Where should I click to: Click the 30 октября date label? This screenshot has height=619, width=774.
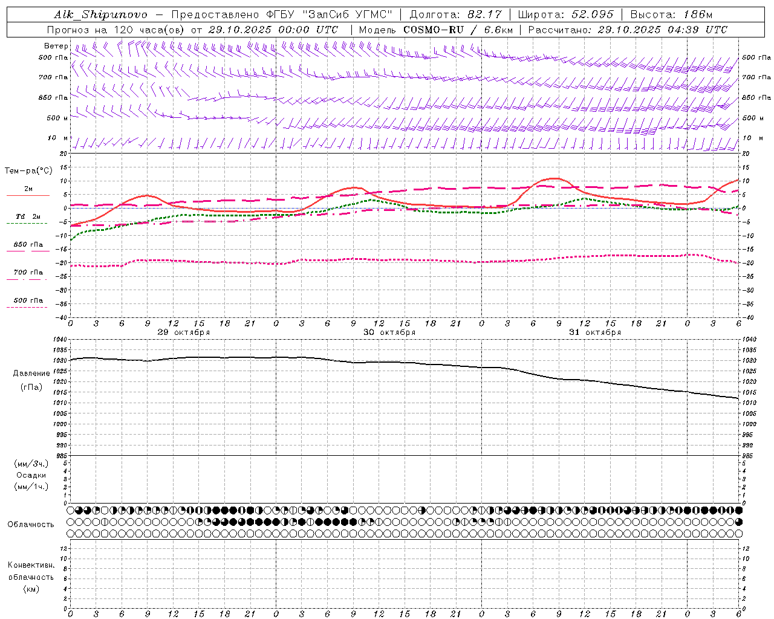click(389, 332)
